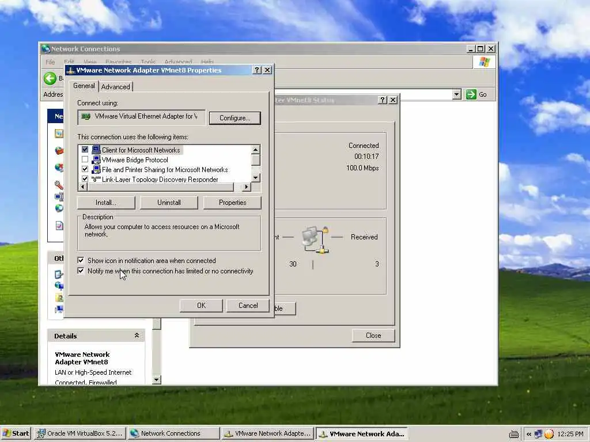The image size is (590, 442).
Task: Activate the 'VMware Network Adapte...' taskbar button
Action: coord(267,433)
